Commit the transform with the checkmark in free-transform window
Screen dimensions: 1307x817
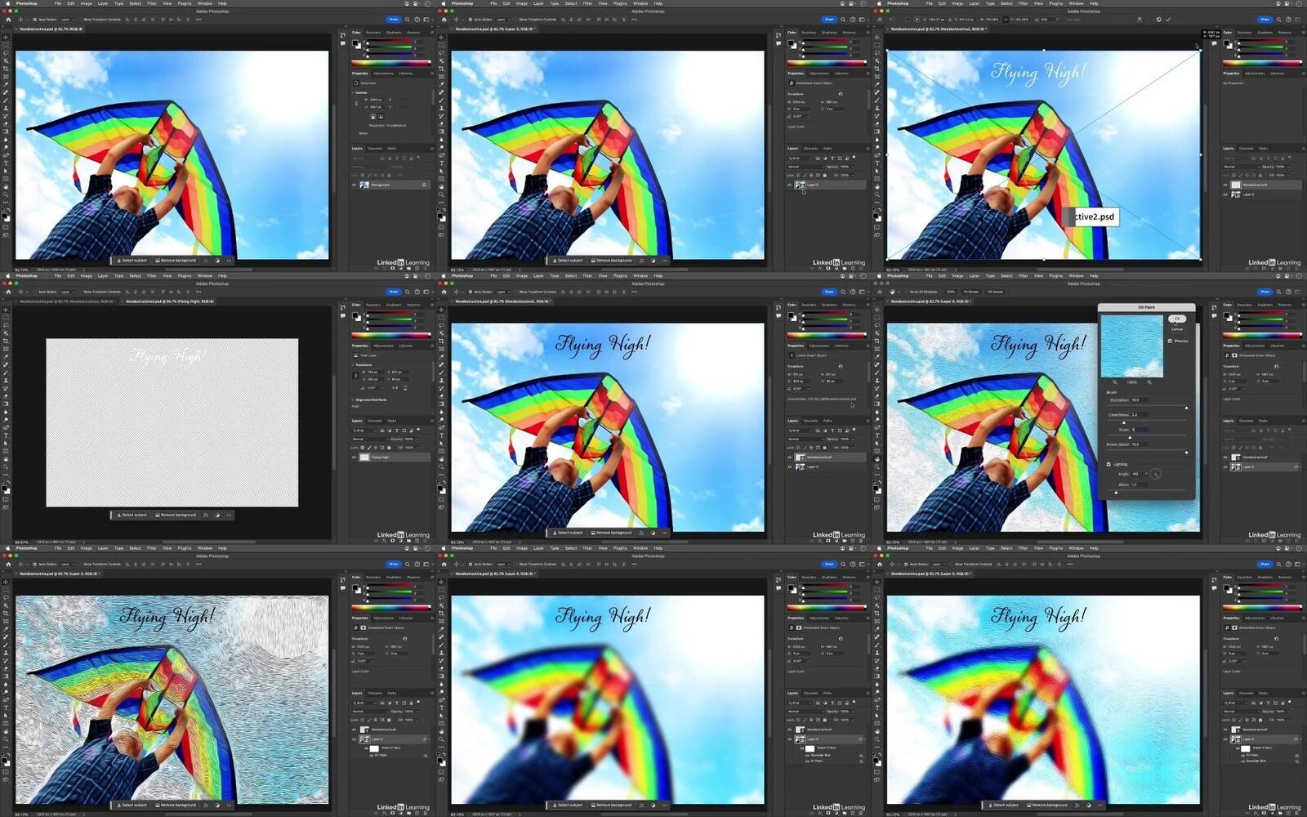click(1168, 20)
